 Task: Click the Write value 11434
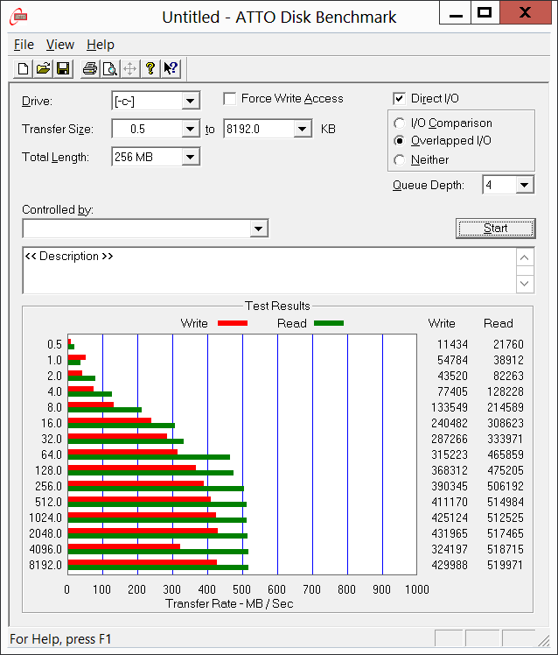pos(452,344)
